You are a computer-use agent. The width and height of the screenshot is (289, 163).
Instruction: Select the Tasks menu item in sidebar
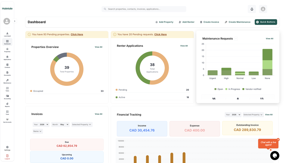point(7,89)
